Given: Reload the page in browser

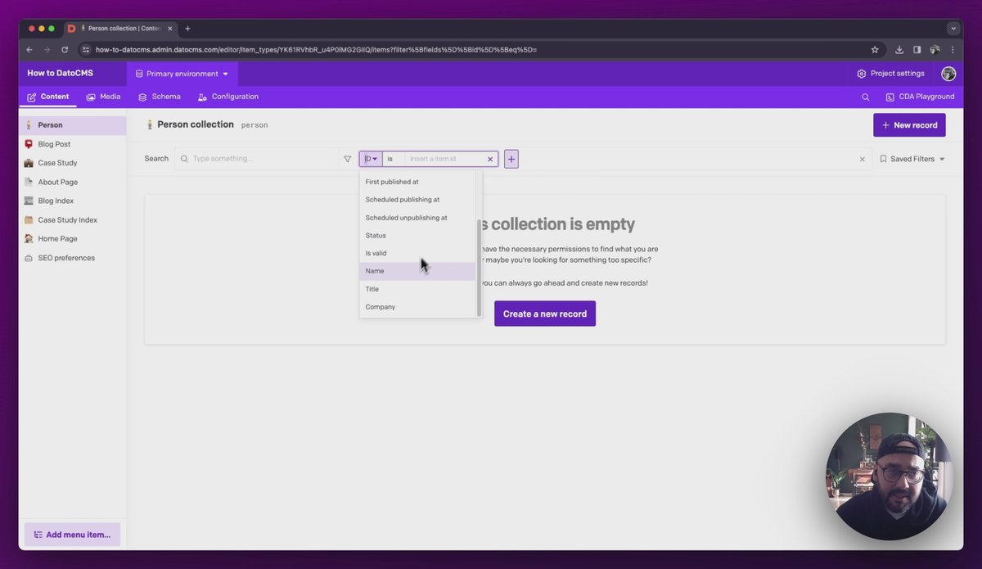Looking at the screenshot, I should click(x=65, y=49).
